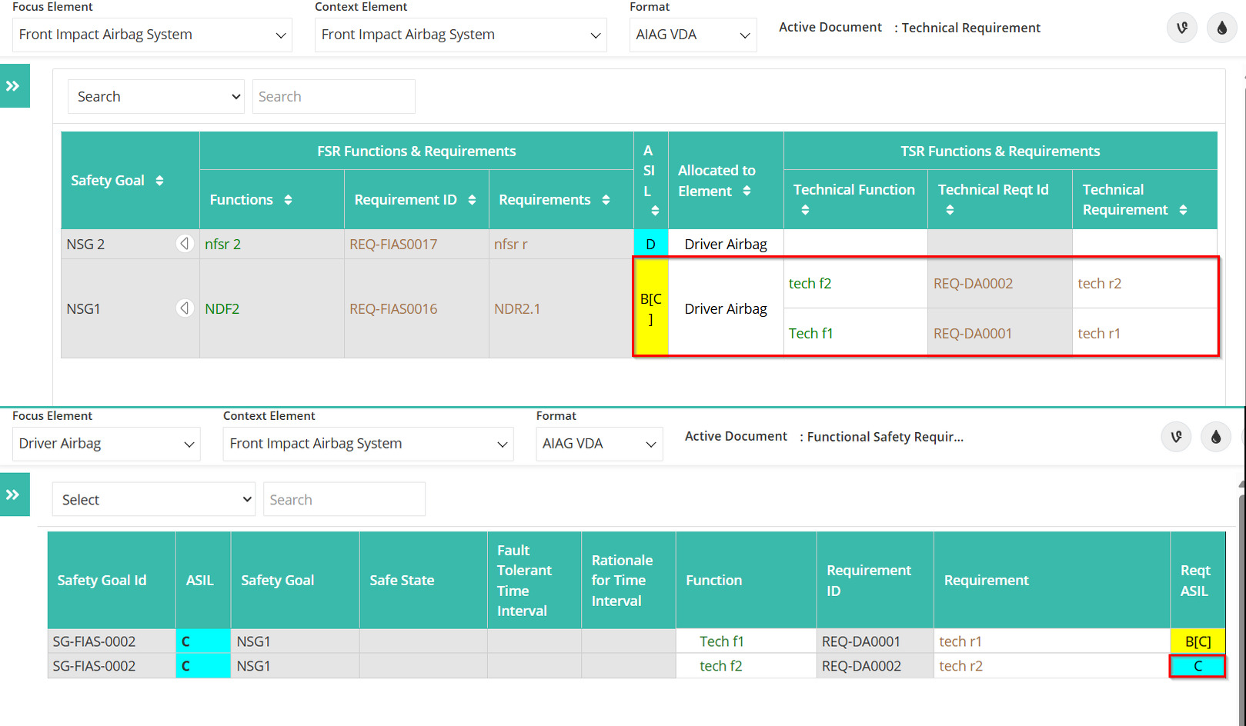Open tech r1 link in top table
This screenshot has height=726, width=1246.
1099,333
